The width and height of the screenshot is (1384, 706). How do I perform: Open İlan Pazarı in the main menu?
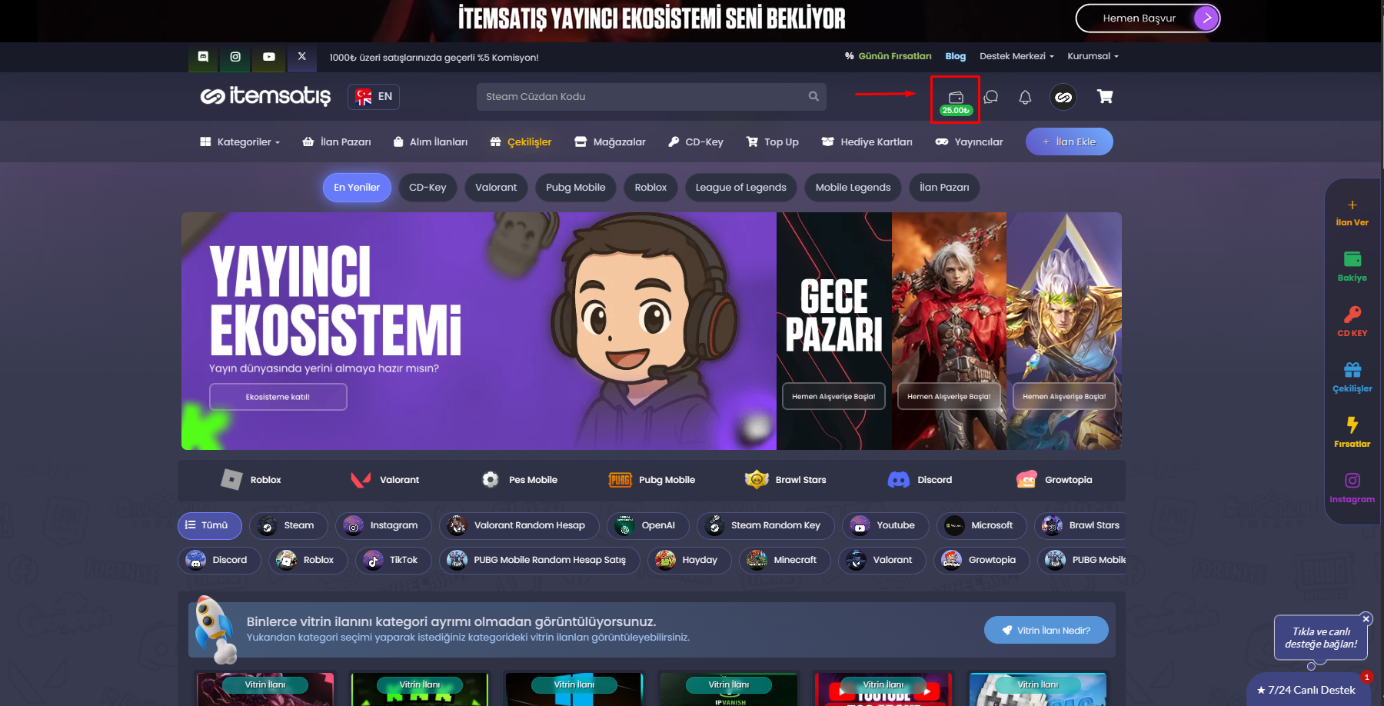pos(337,142)
